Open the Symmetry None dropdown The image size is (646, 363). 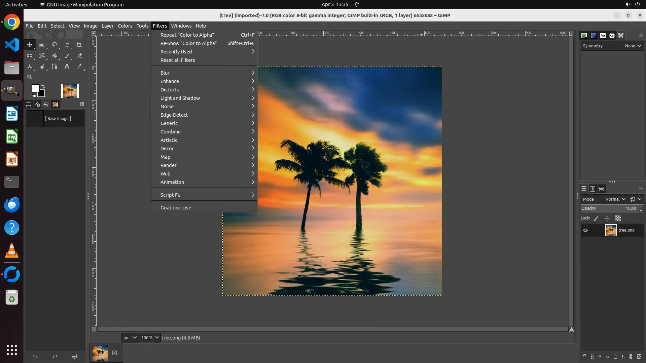(633, 46)
